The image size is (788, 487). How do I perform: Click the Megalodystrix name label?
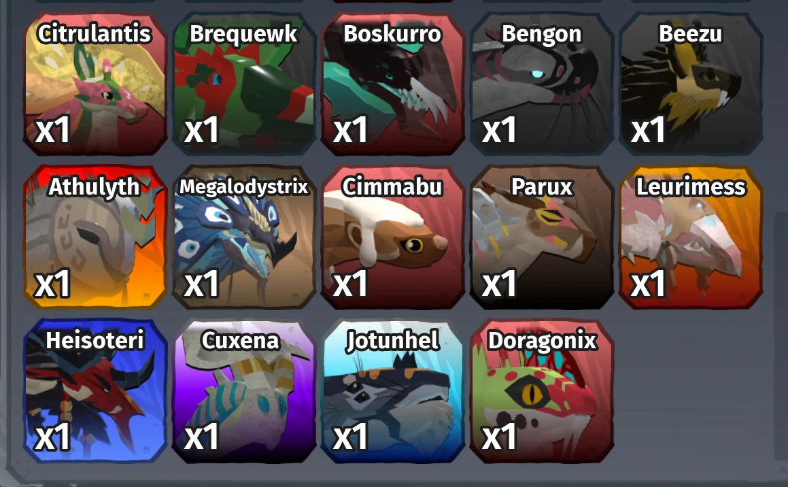(243, 187)
